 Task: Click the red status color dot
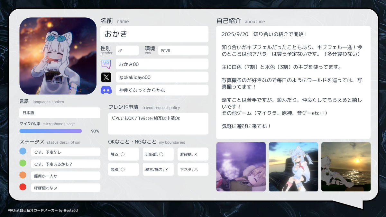click(23, 187)
